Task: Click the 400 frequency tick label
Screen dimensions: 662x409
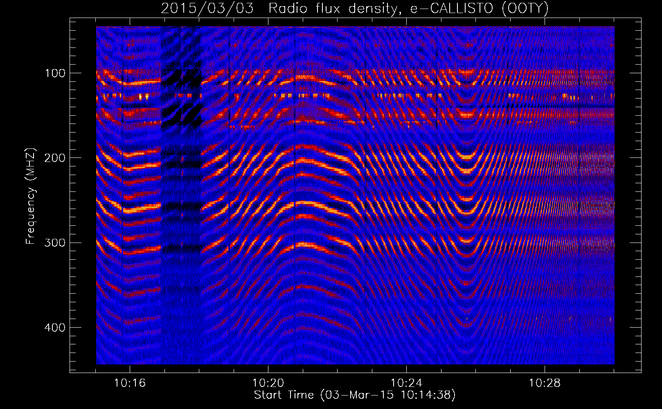Action: (x=55, y=328)
